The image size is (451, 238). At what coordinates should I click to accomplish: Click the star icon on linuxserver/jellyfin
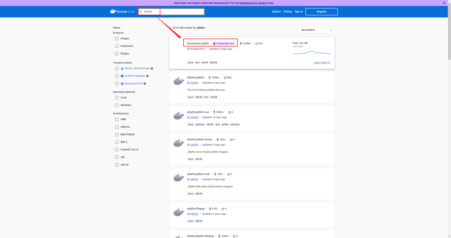pos(256,44)
